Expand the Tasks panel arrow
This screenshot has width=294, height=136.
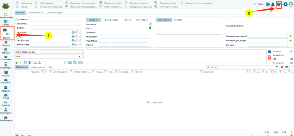coord(255,4)
